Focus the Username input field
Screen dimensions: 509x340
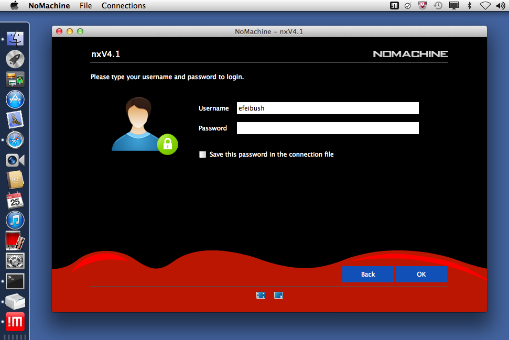click(x=328, y=108)
